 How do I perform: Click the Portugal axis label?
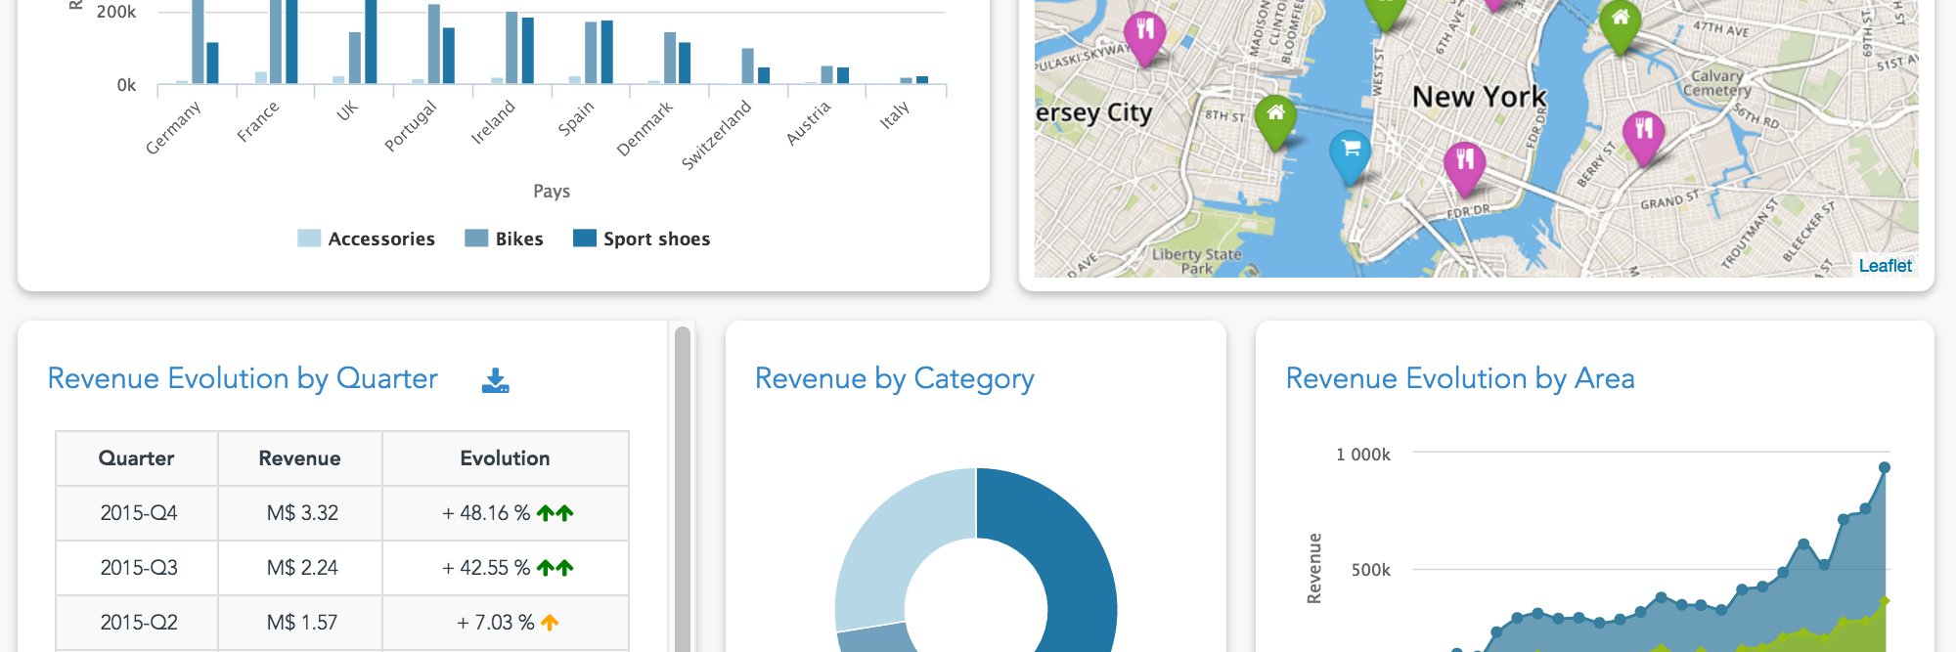[411, 126]
